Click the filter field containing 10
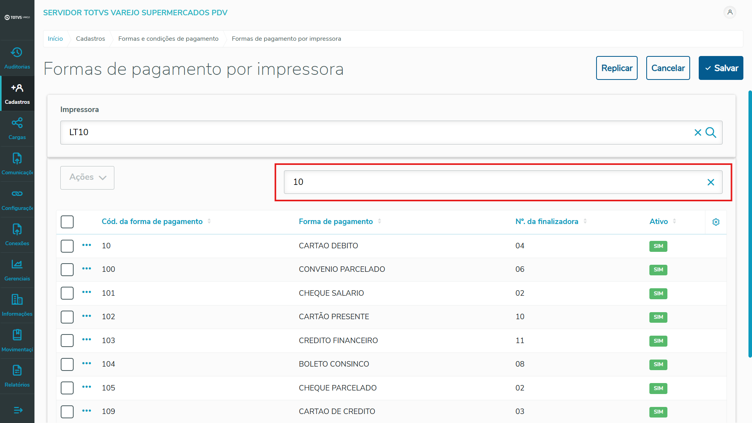Screen dimensions: 752x423 493,182
